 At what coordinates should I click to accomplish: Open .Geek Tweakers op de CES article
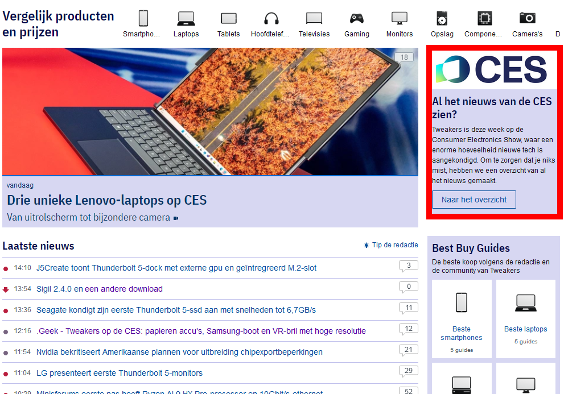pos(201,331)
